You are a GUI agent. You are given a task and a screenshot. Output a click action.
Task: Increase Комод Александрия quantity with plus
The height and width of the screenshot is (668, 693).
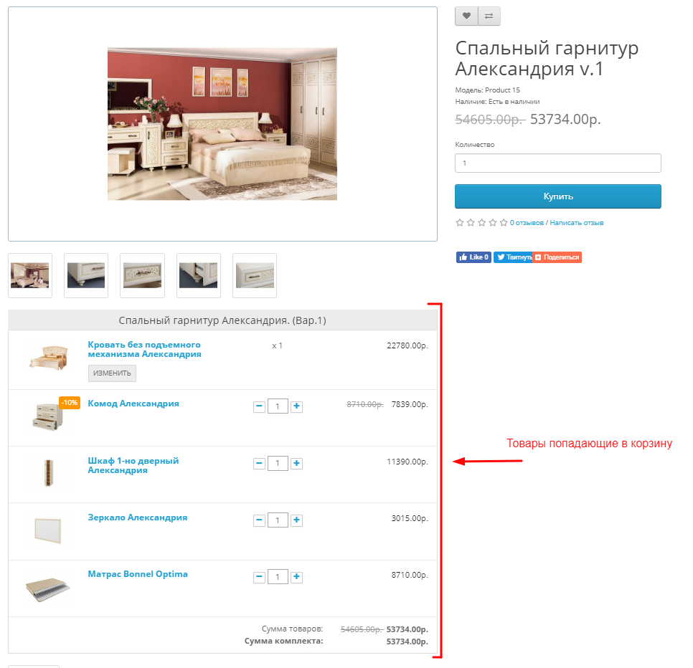click(296, 406)
